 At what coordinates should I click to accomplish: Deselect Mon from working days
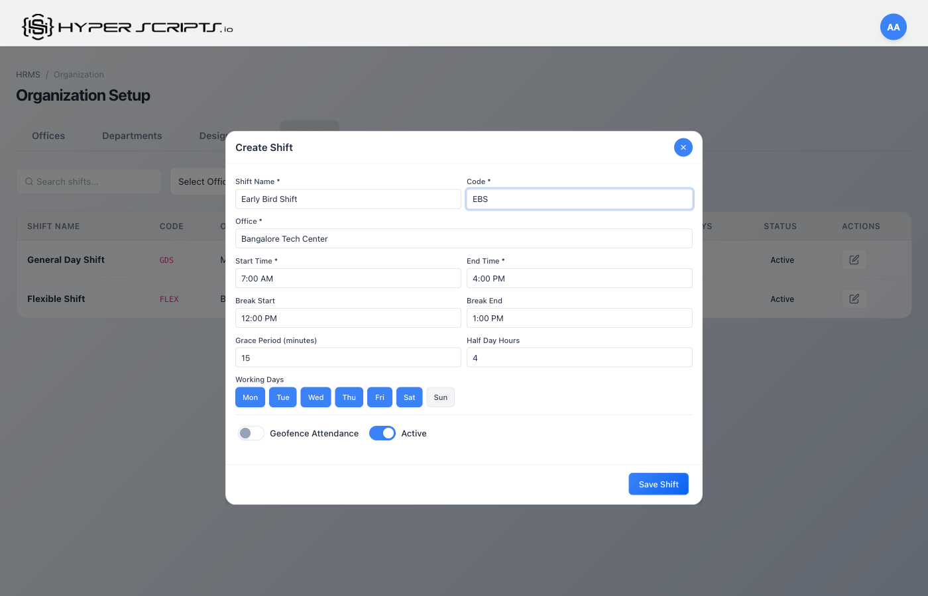pyautogui.click(x=250, y=397)
